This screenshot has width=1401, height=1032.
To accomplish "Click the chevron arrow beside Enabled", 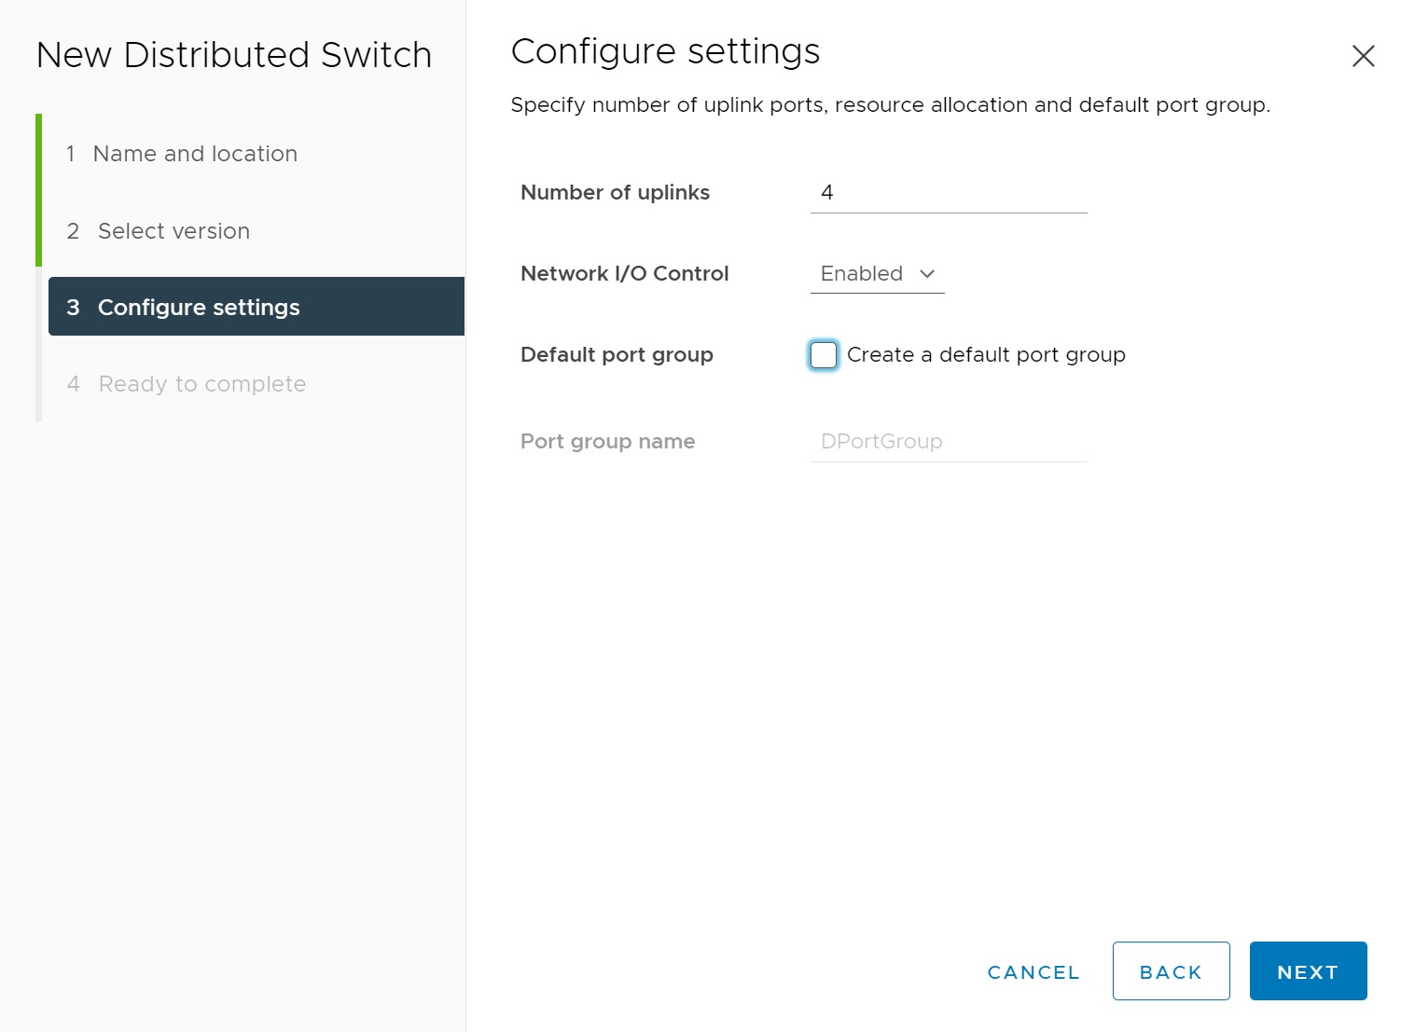I will (927, 274).
